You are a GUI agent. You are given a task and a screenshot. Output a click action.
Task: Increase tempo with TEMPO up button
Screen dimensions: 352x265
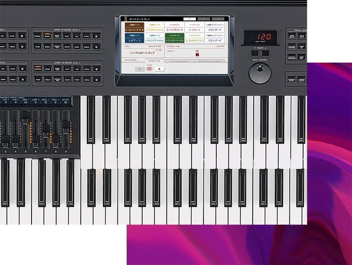(265, 53)
